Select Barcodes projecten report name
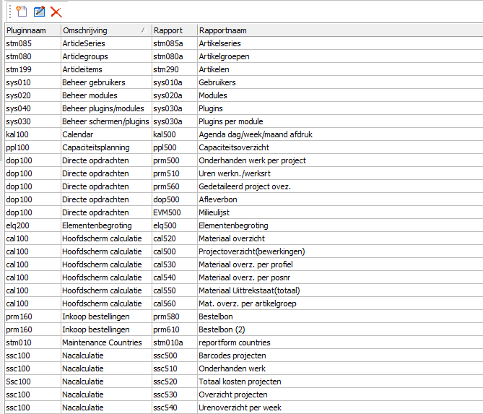483x414 pixels. pos(340,355)
